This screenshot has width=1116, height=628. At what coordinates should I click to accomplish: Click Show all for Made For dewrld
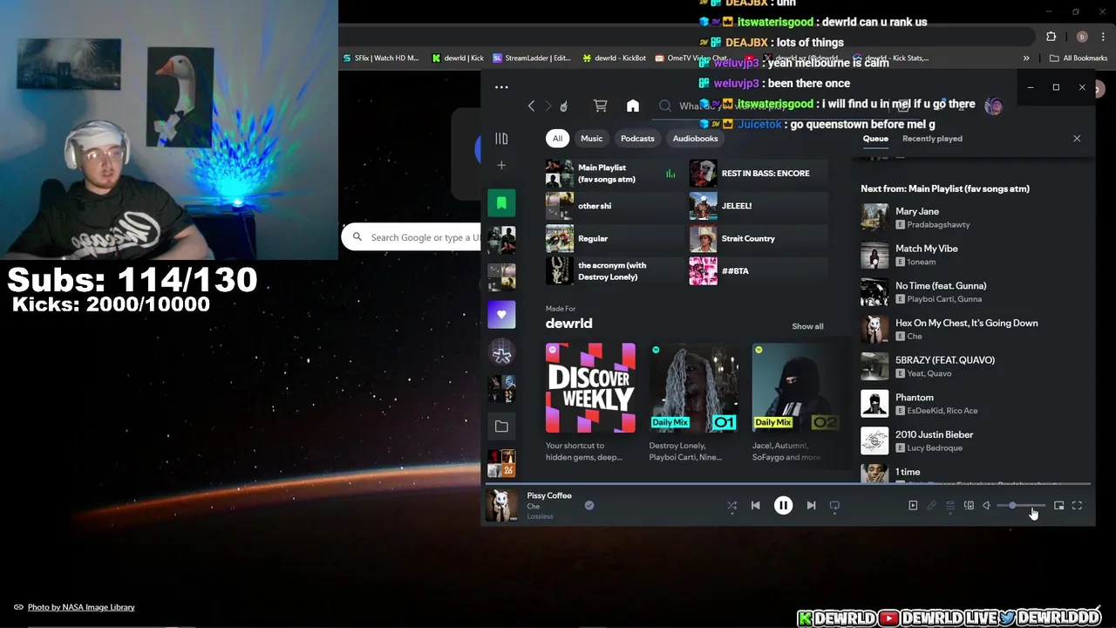pyautogui.click(x=807, y=326)
